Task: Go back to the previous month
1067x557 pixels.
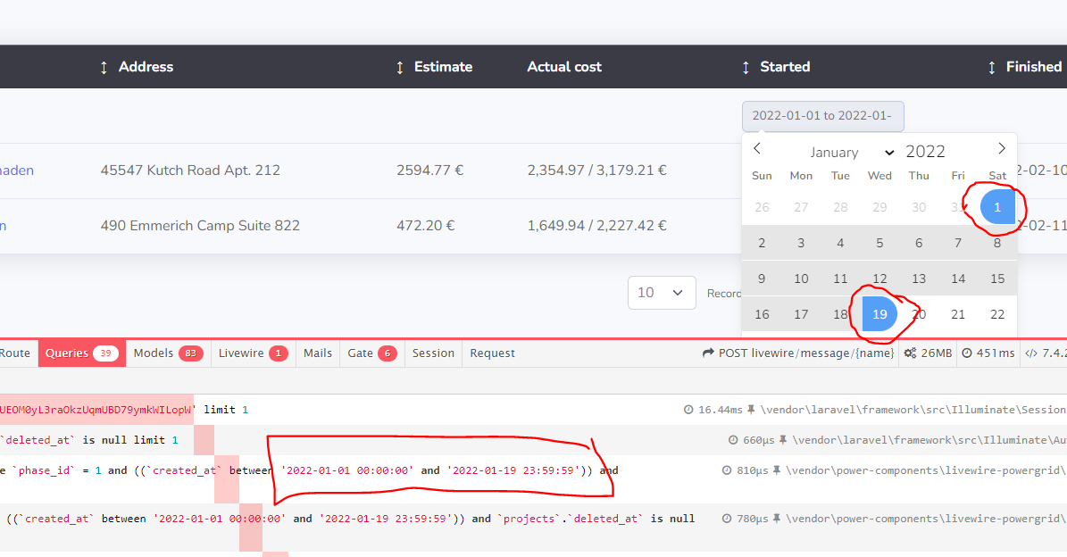Action: point(756,148)
